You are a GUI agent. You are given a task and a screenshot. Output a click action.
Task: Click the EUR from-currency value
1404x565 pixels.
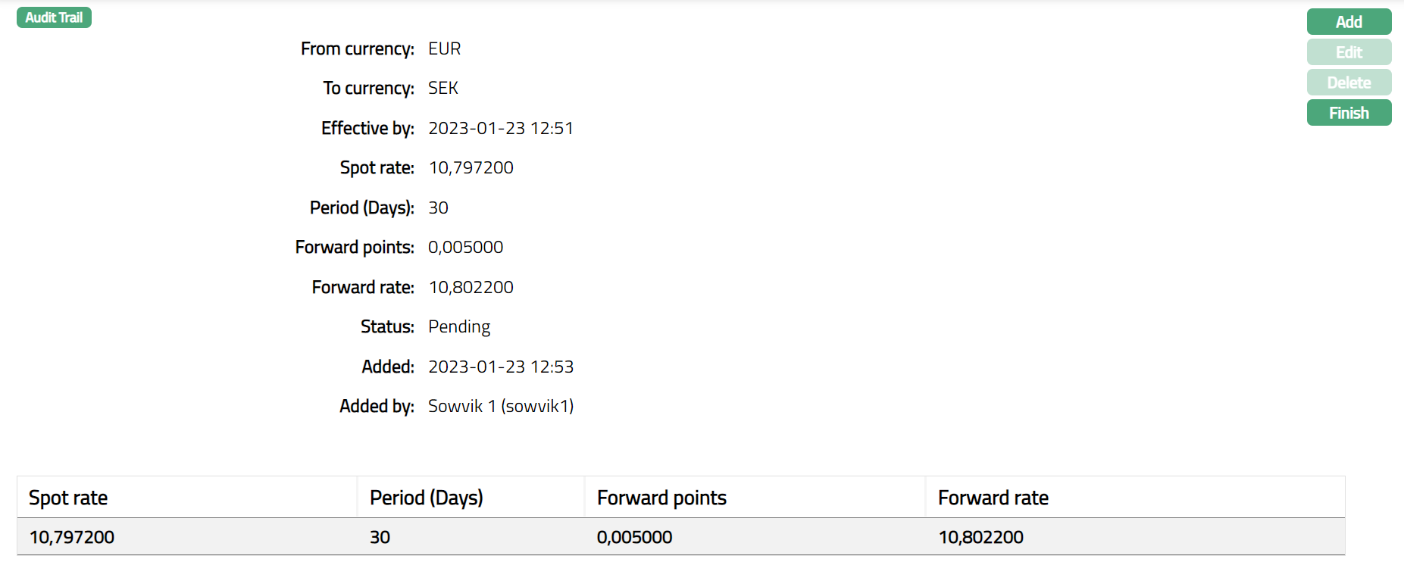click(x=444, y=48)
